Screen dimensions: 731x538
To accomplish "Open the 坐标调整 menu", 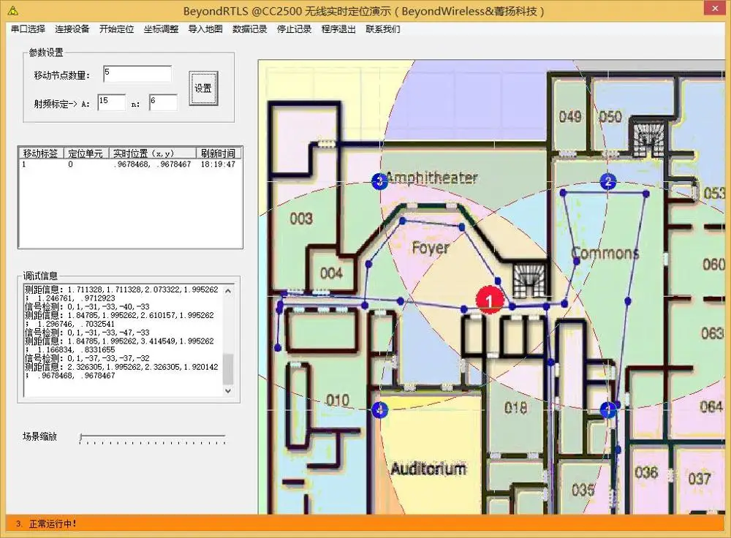I will 161,29.
